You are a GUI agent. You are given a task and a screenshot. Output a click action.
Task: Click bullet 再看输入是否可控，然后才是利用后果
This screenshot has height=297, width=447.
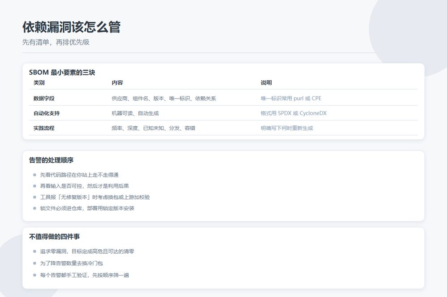(84, 186)
